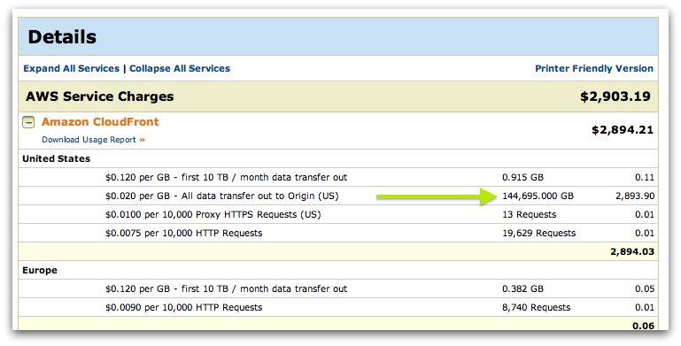Select the 2,894.03 US subtotal
Image resolution: width=681 pixels, height=346 pixels.
pos(632,252)
